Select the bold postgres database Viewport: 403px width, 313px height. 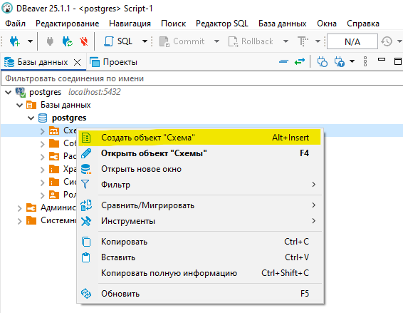point(69,118)
